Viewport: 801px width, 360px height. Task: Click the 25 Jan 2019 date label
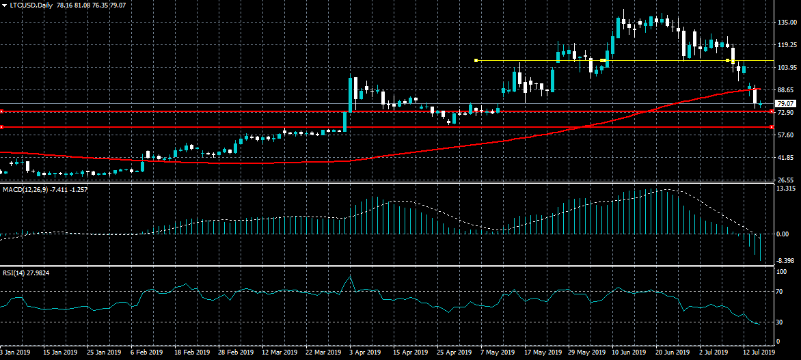tap(104, 352)
